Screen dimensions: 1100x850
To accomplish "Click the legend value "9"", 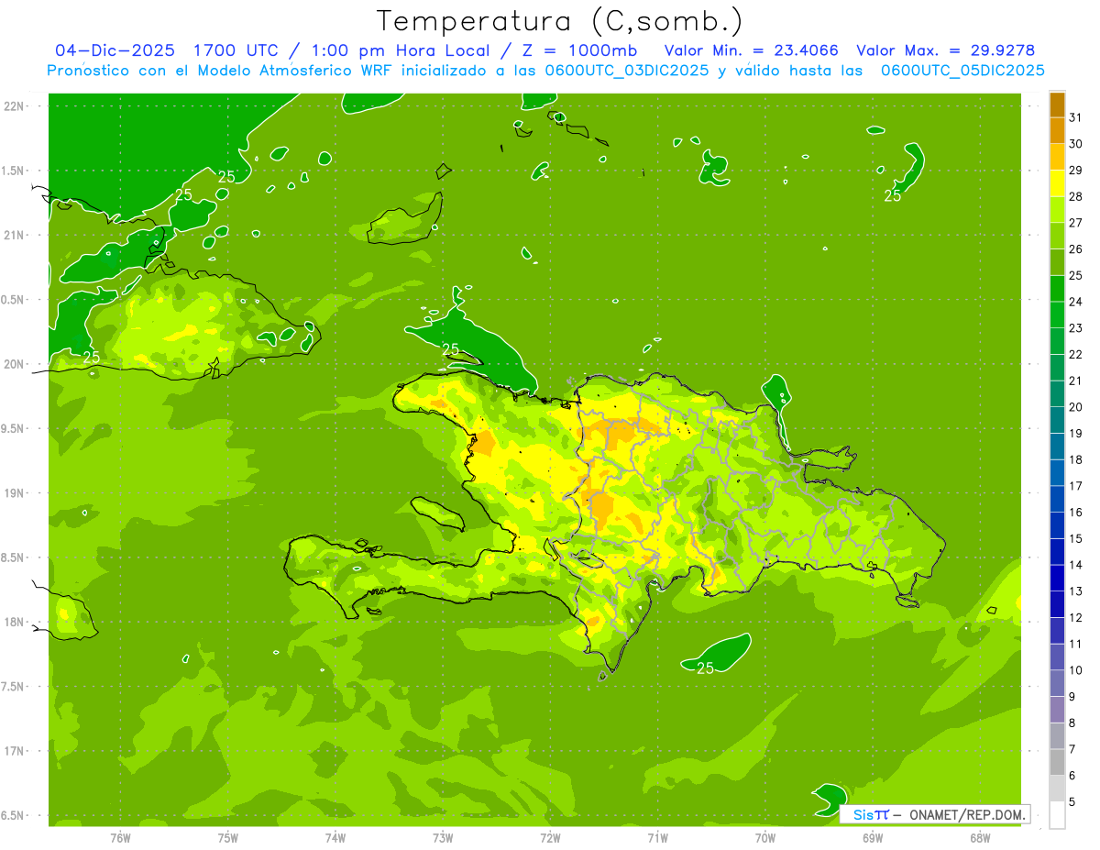I will point(1072,697).
